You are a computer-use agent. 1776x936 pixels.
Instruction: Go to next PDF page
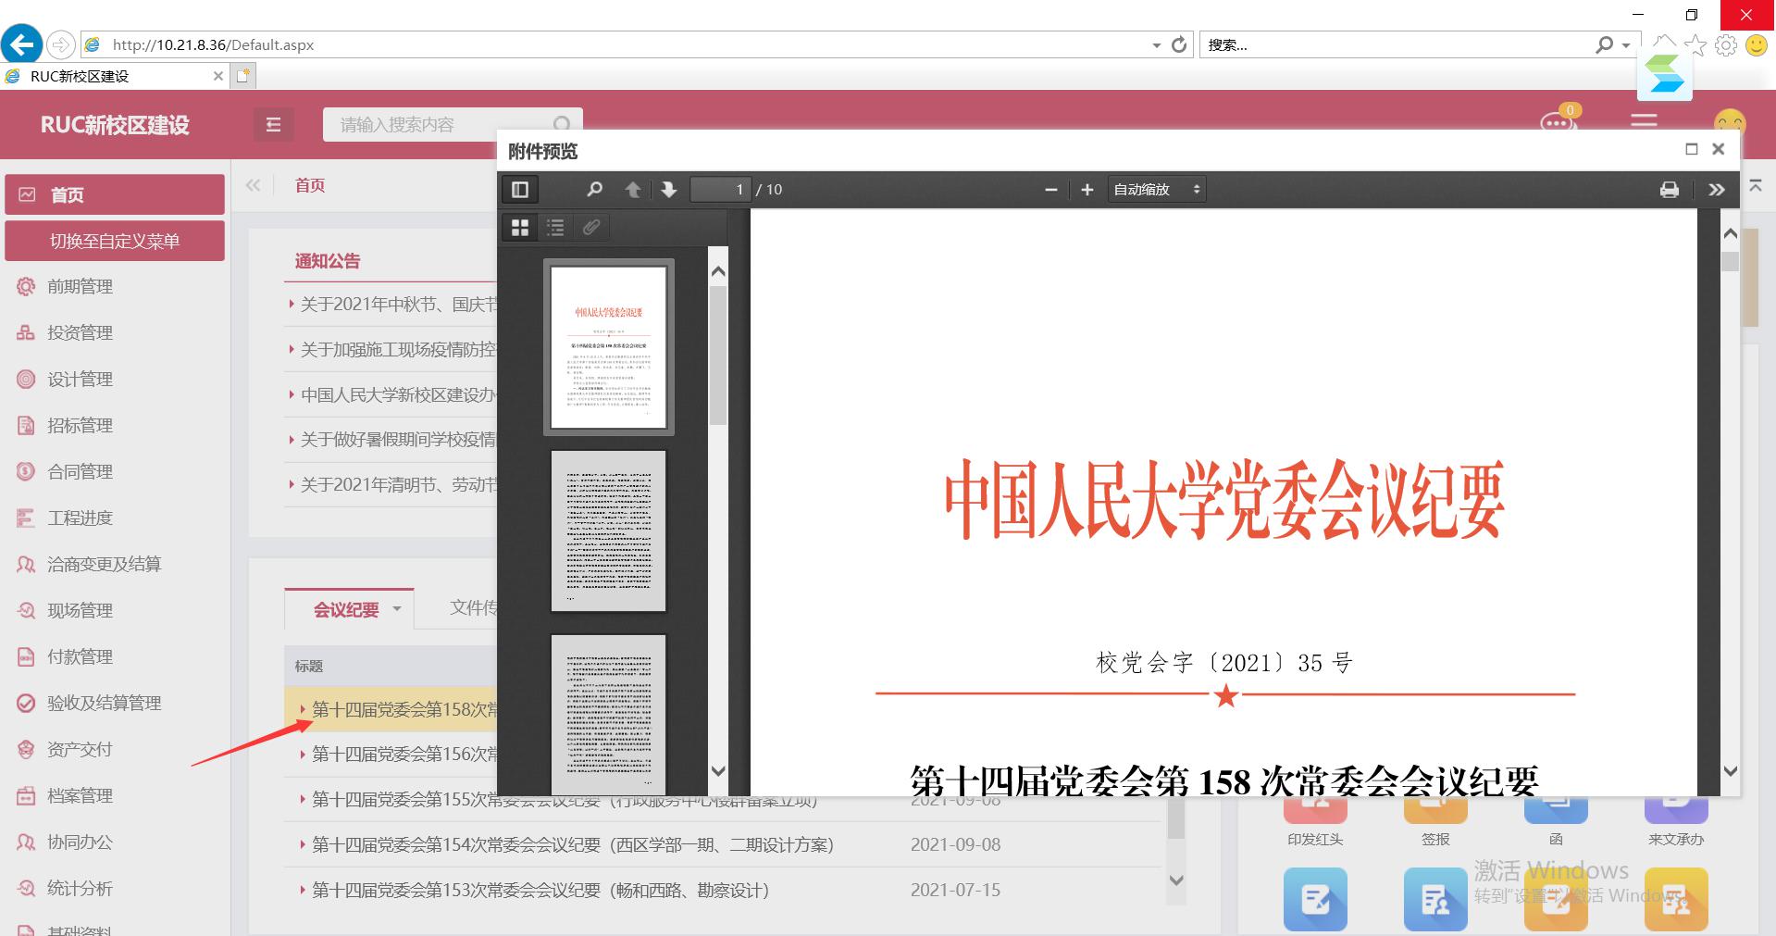(x=669, y=190)
